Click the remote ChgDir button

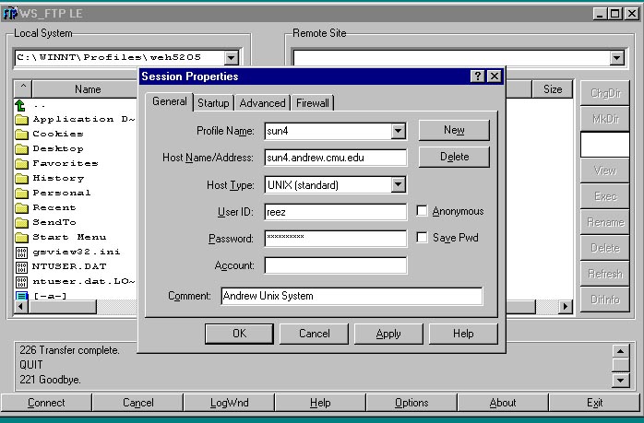[x=605, y=93]
